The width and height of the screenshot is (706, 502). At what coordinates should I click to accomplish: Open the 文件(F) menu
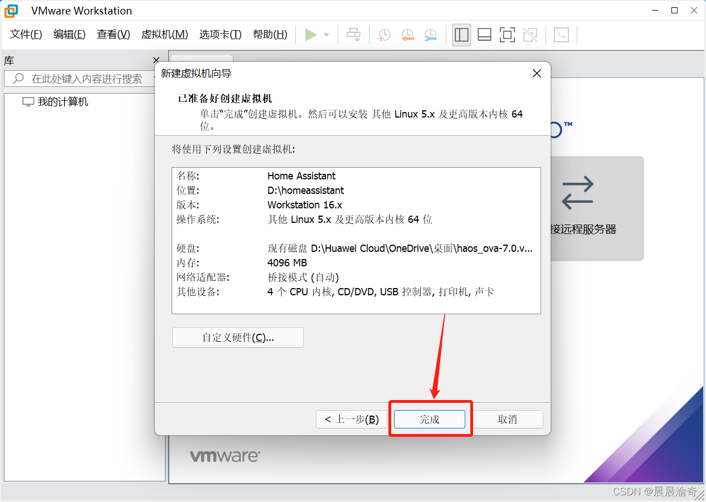click(x=26, y=35)
